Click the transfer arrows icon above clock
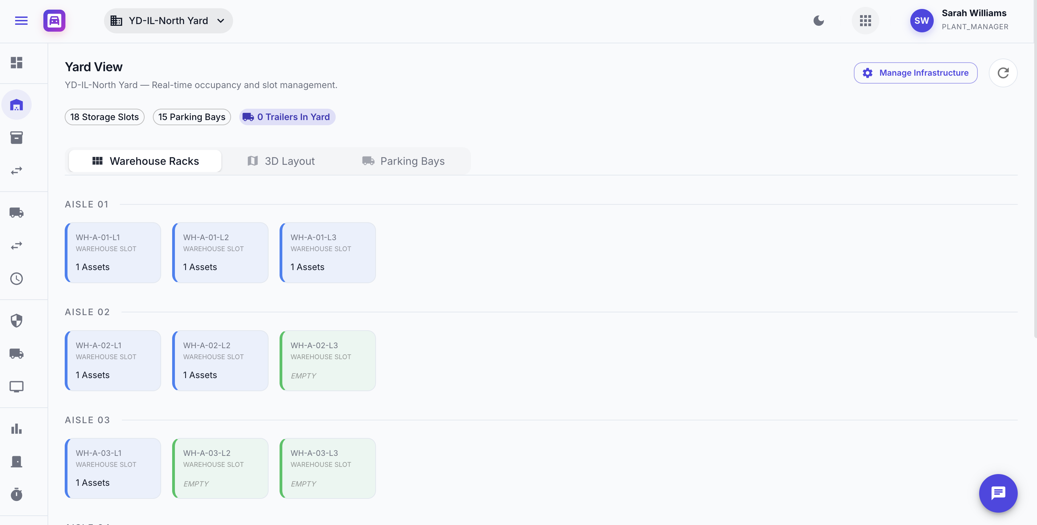Screen dimensions: 1037x525 point(17,245)
